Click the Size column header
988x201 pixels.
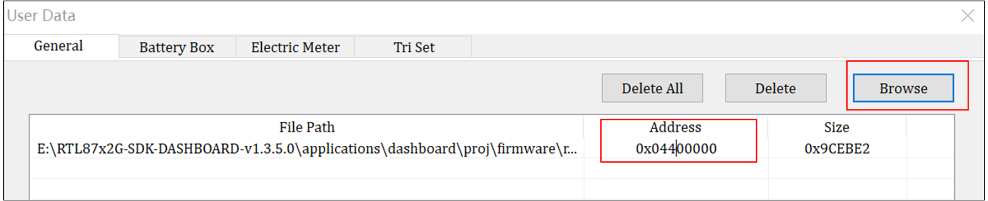(x=837, y=127)
